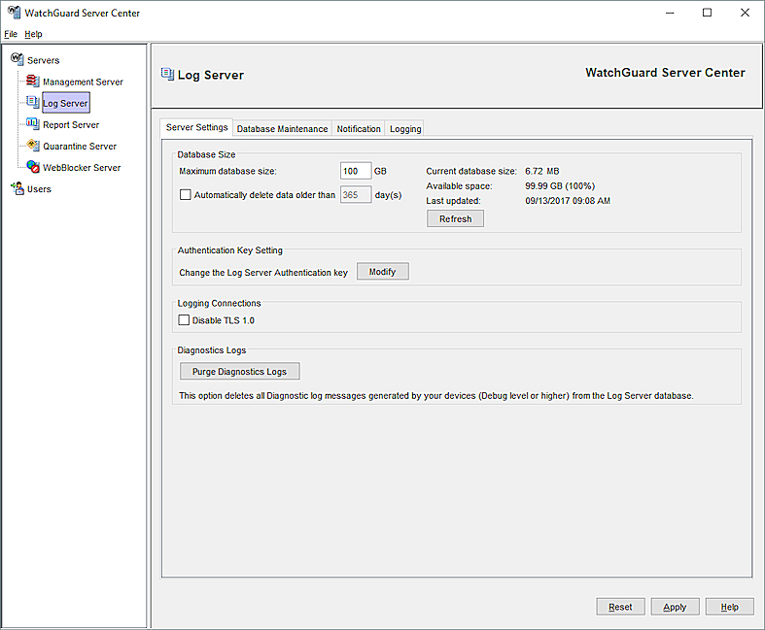This screenshot has height=630, width=765.
Task: Click the Servers root node icon
Action: pos(17,60)
